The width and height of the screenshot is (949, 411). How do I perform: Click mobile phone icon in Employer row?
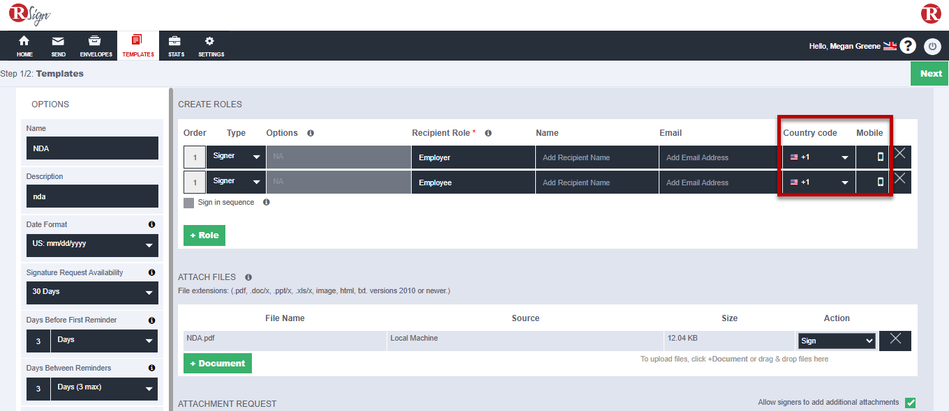(x=880, y=157)
